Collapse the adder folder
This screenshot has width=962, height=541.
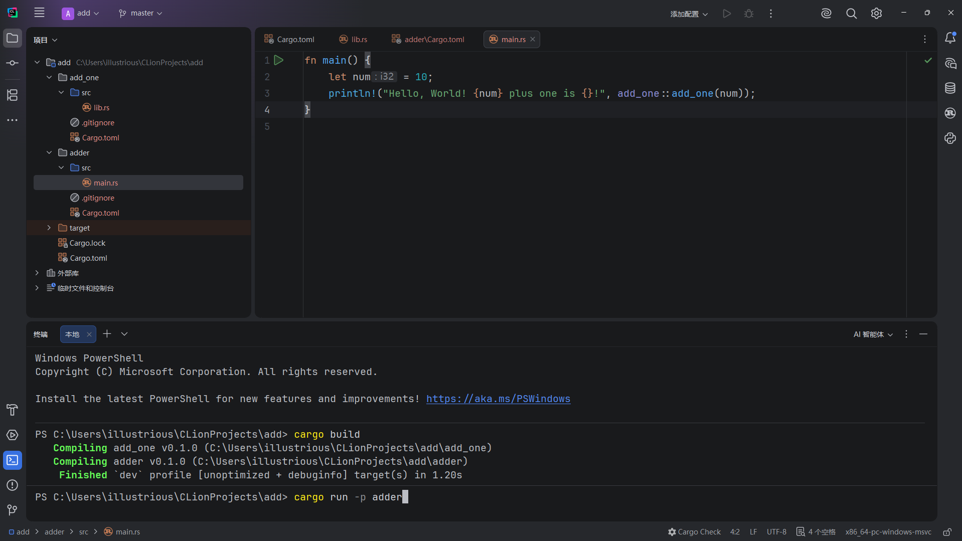(x=49, y=152)
